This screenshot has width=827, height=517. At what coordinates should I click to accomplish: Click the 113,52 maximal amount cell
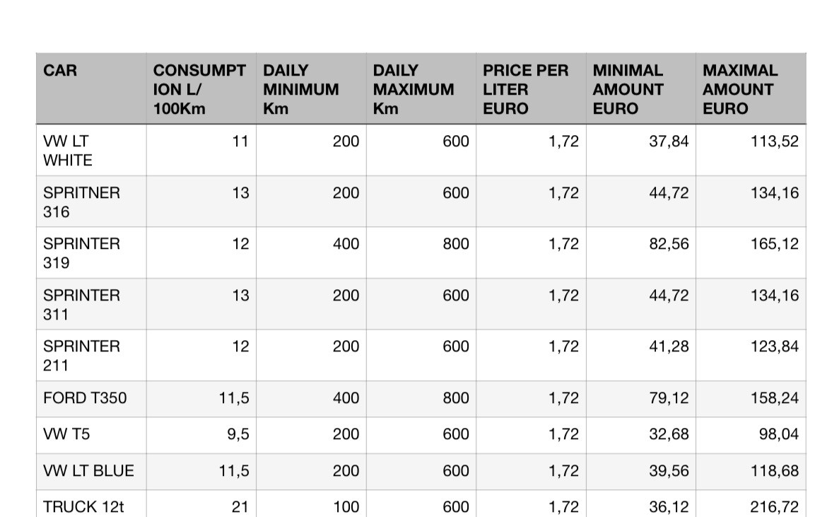[751, 151]
